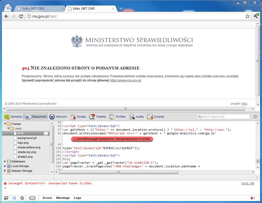
Task: Open the Elements panel
Action: (13, 117)
